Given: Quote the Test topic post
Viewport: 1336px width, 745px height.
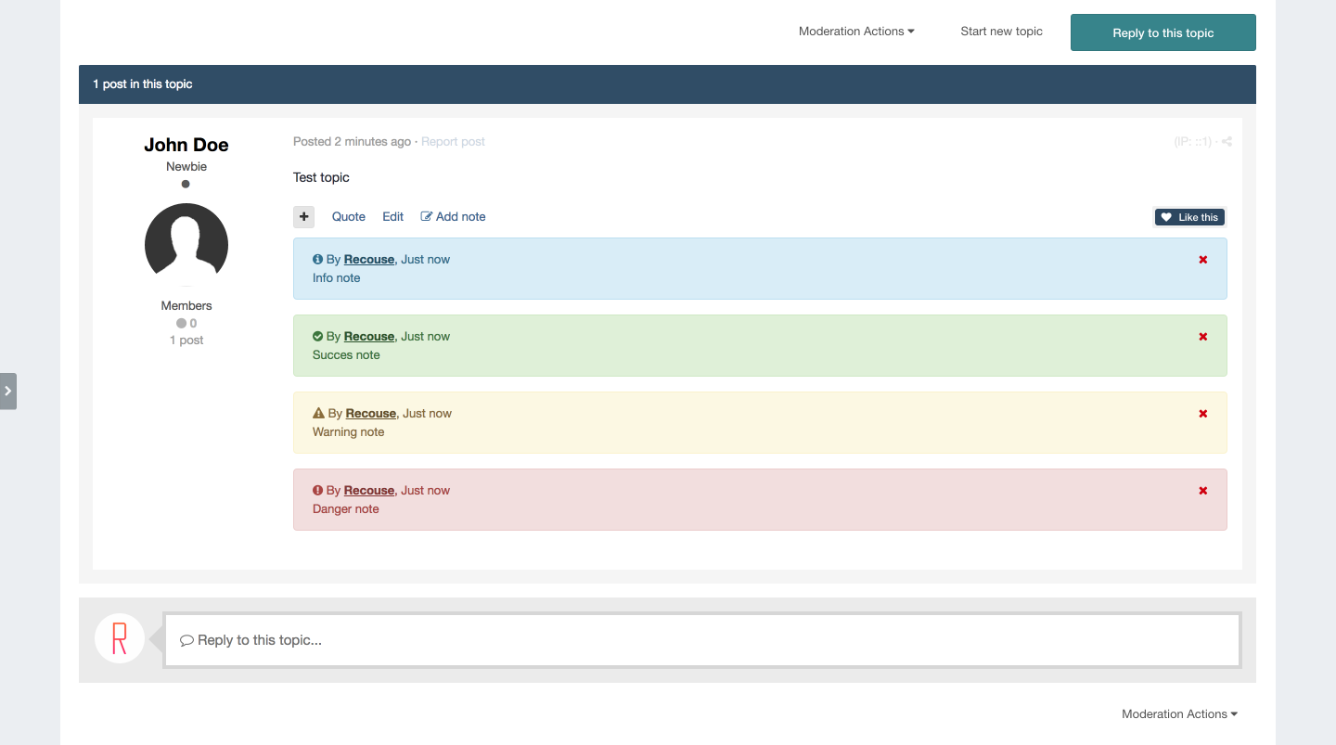Looking at the screenshot, I should 349,217.
